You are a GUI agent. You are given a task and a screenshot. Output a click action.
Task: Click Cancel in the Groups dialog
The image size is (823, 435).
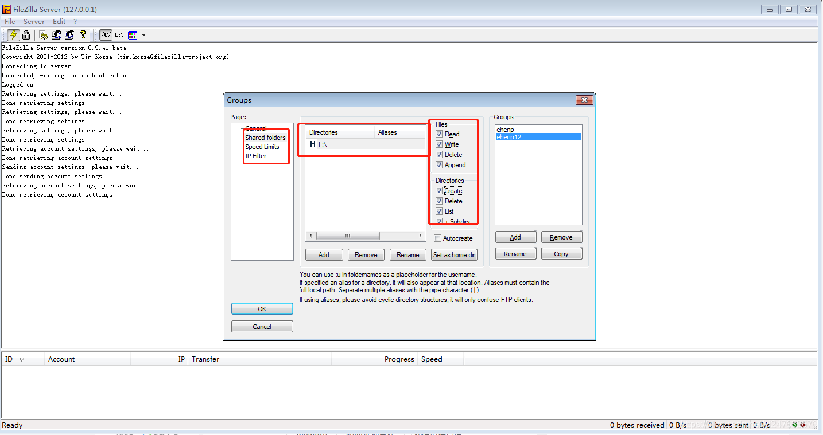pyautogui.click(x=262, y=327)
